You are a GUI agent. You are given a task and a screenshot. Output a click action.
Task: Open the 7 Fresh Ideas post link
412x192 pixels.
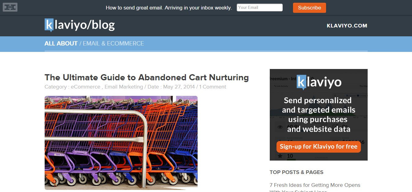point(315,185)
